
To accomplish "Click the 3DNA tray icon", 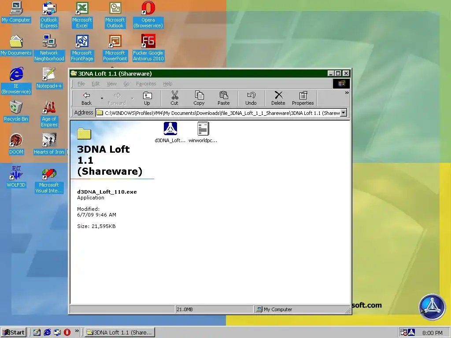I will pos(412,332).
